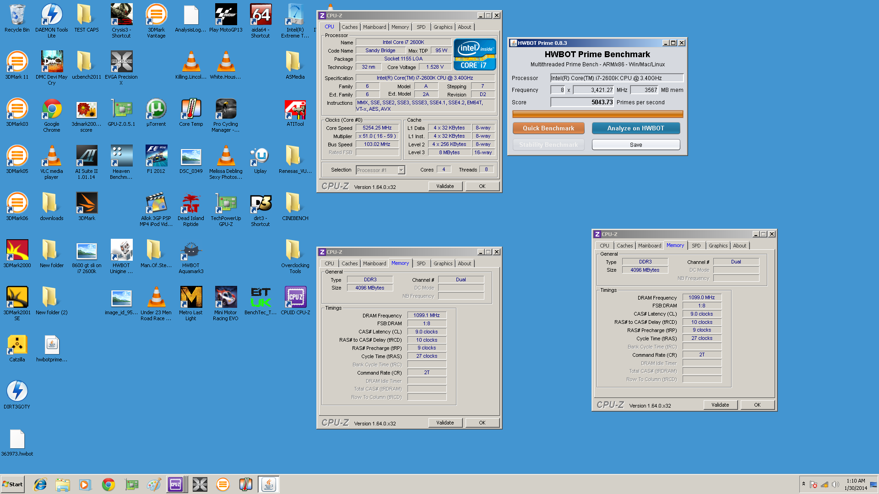Select the F1 2012 game icon
Viewport: 879px width, 494px height.
(156, 160)
